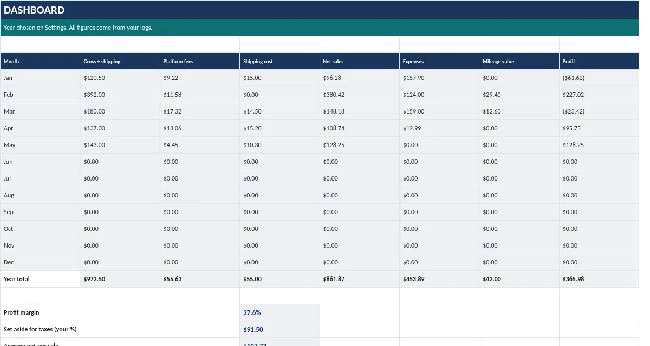
Task: Select year total gross $972.50
Action: pyautogui.click(x=120, y=279)
